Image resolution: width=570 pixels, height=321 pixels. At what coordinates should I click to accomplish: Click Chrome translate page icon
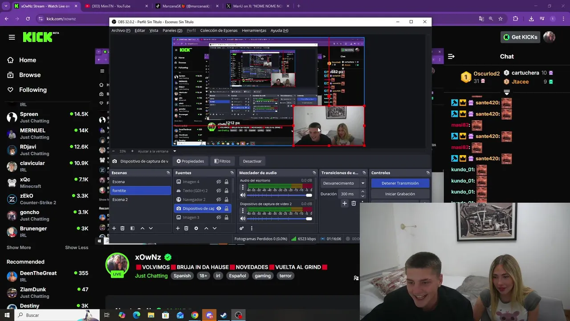pyautogui.click(x=481, y=19)
